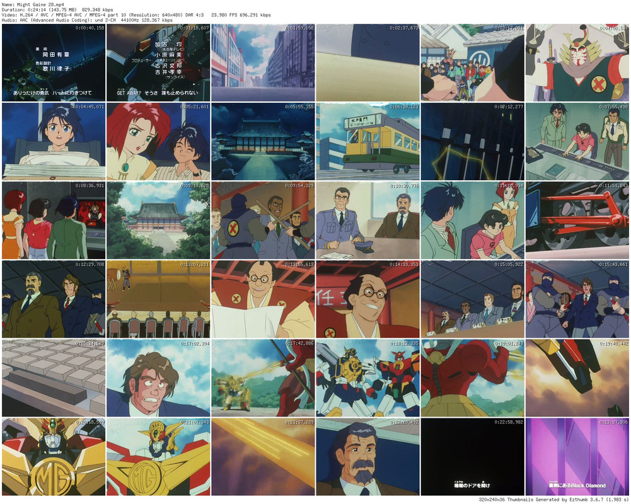Open the 0:17:42 robot firing beam thumbnail
The height and width of the screenshot is (504, 631).
coord(263,378)
